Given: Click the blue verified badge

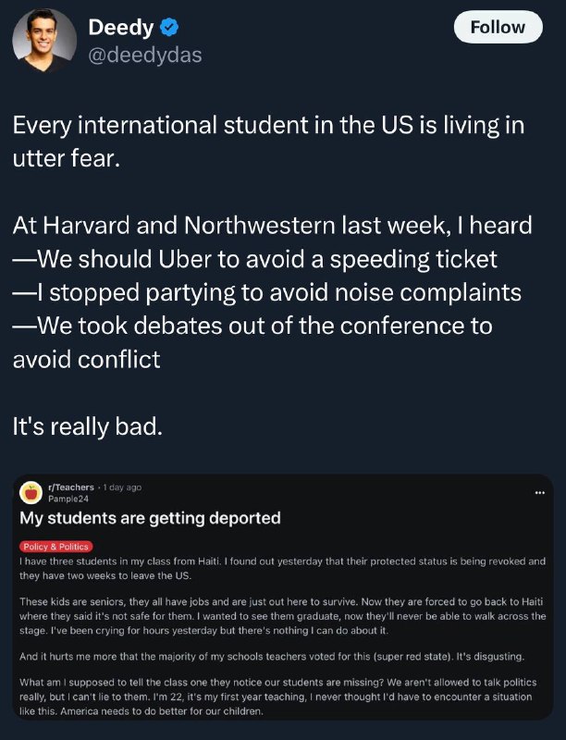Looking at the screenshot, I should tap(169, 28).
